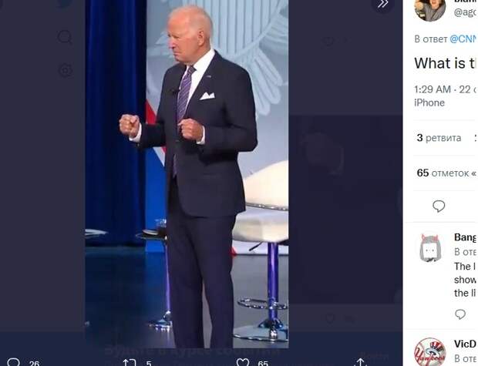The width and height of the screenshot is (478, 366).
Task: Click the reply icon showing 26 replies
Action: pyautogui.click(x=13, y=362)
